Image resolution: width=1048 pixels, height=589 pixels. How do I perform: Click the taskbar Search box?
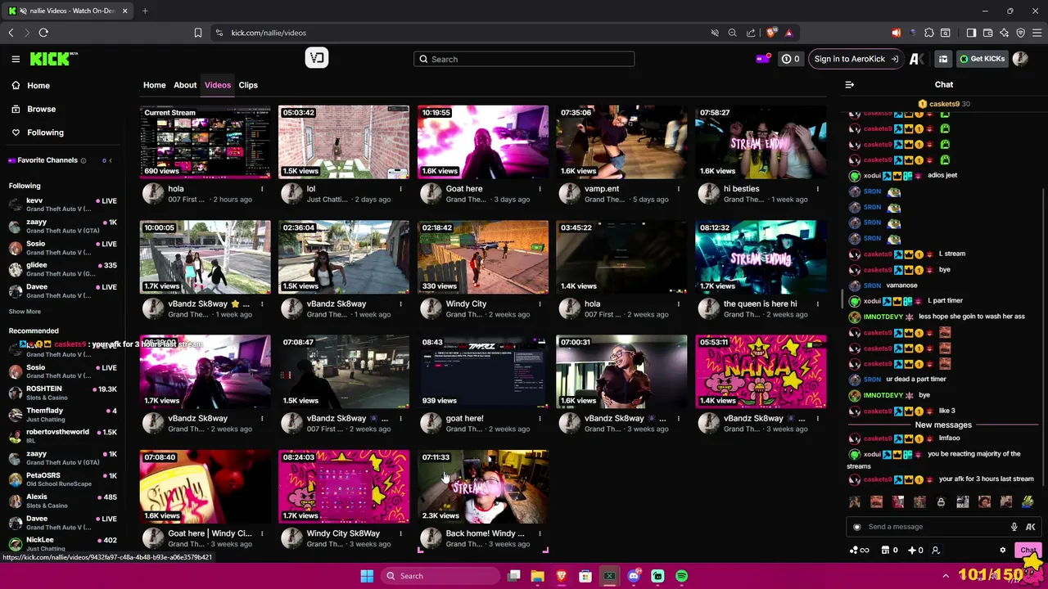click(440, 576)
